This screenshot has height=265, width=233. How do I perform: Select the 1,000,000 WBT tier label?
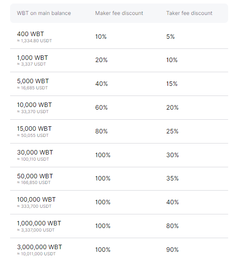[x=39, y=224]
